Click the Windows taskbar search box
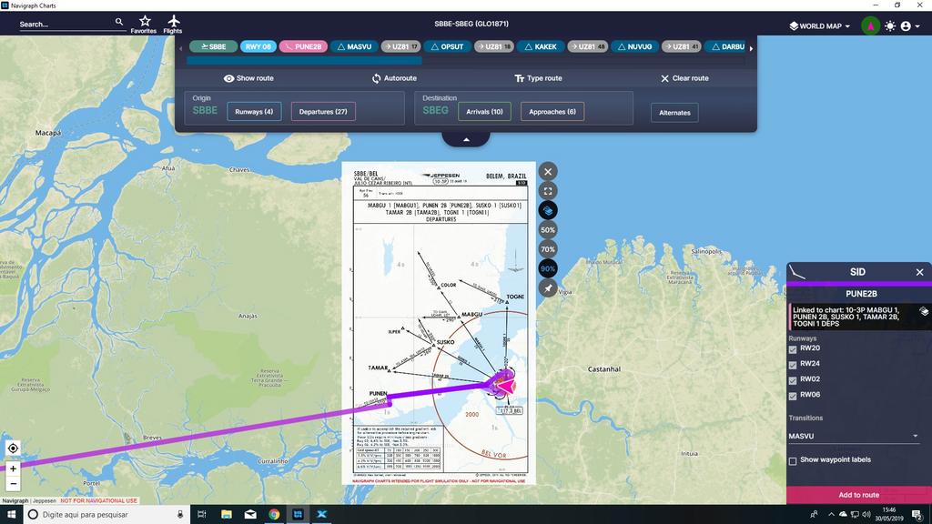 pos(107,515)
